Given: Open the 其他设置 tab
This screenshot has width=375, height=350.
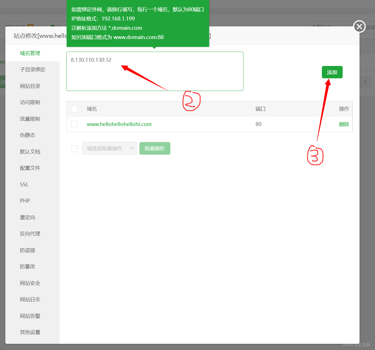Looking at the screenshot, I should point(30,332).
